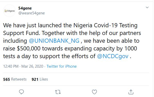Click the 54gene profile avatar
154x97 pixels.
pyautogui.click(x=10, y=11)
